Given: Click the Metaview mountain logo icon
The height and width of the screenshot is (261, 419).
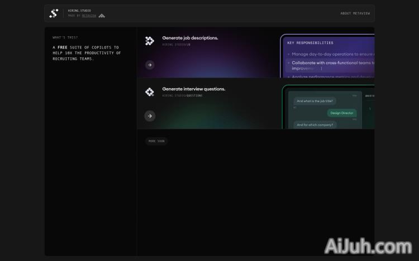Looking at the screenshot, I should click(102, 16).
